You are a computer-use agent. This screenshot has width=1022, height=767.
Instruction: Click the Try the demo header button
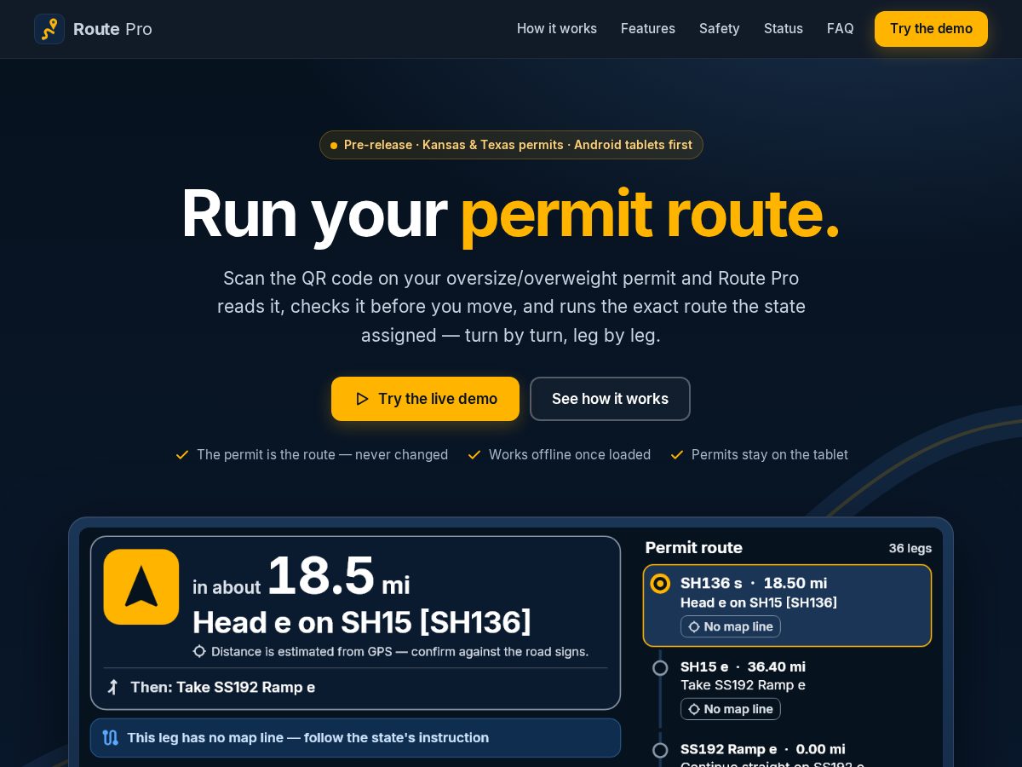pos(931,29)
